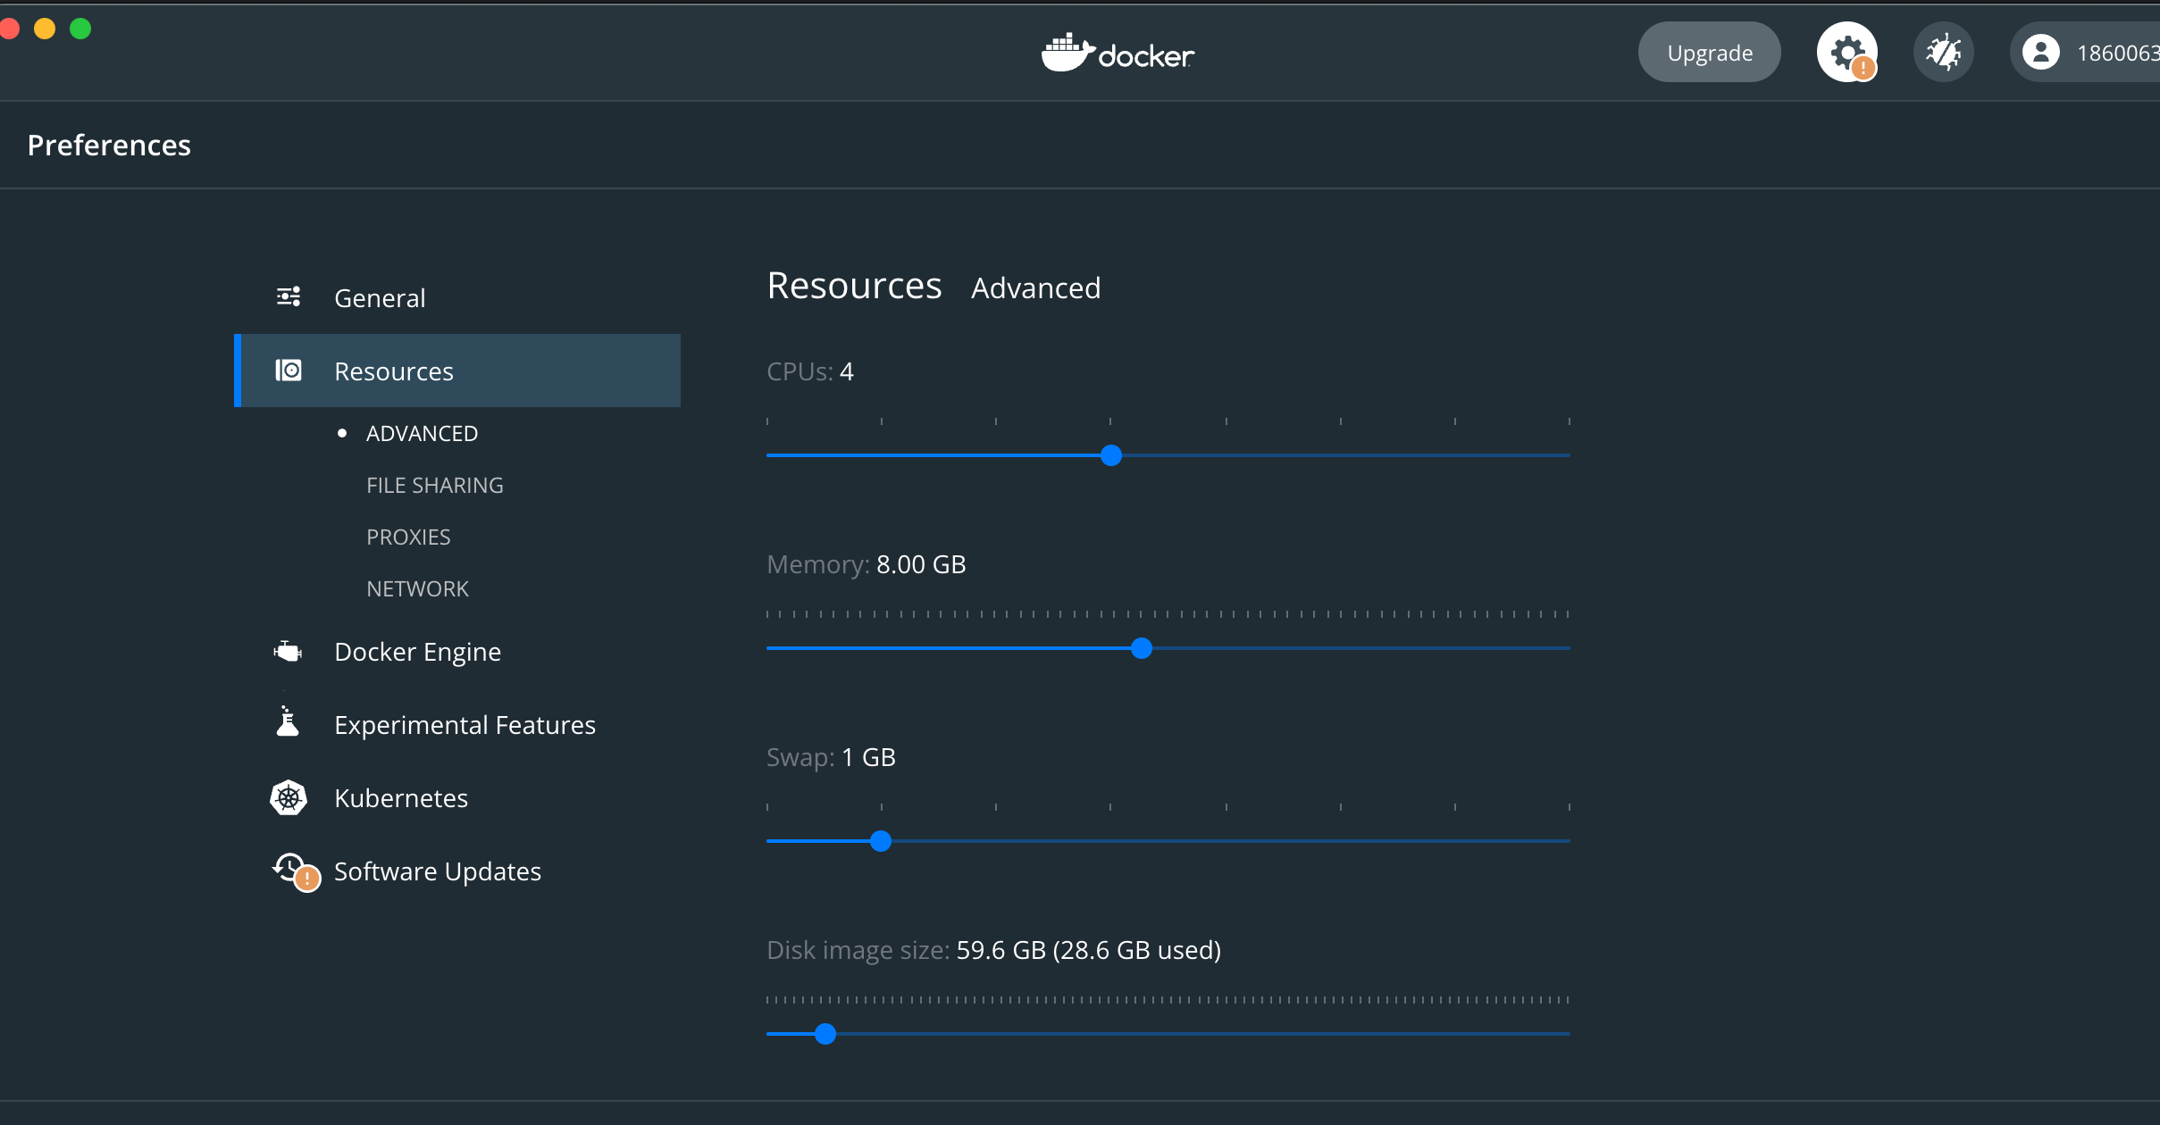Click the Upgrade button

[x=1708, y=51]
